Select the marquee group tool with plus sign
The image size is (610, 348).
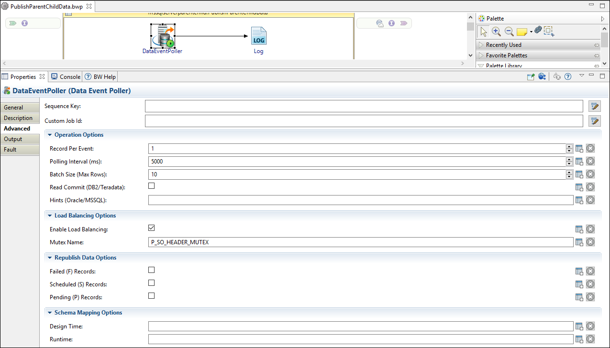549,31
